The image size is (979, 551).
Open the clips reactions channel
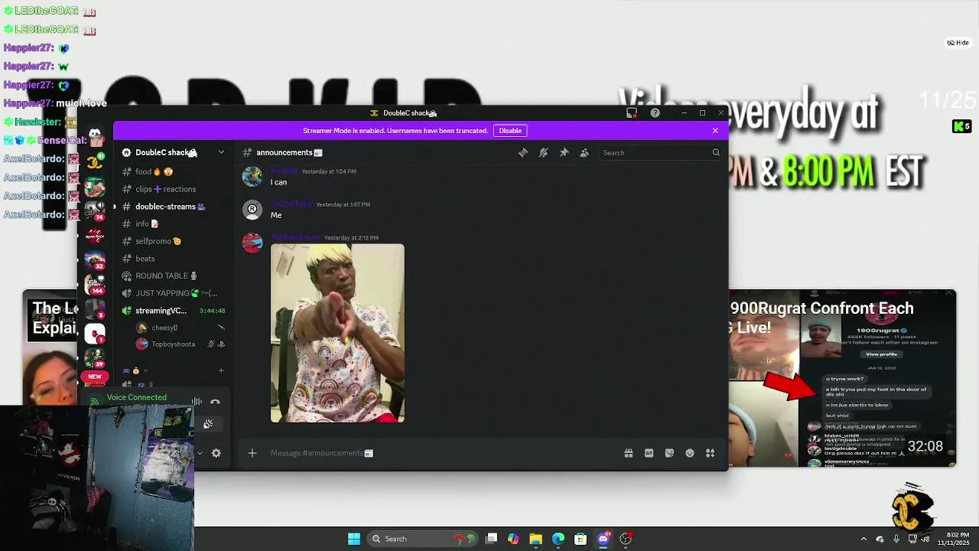(174, 189)
